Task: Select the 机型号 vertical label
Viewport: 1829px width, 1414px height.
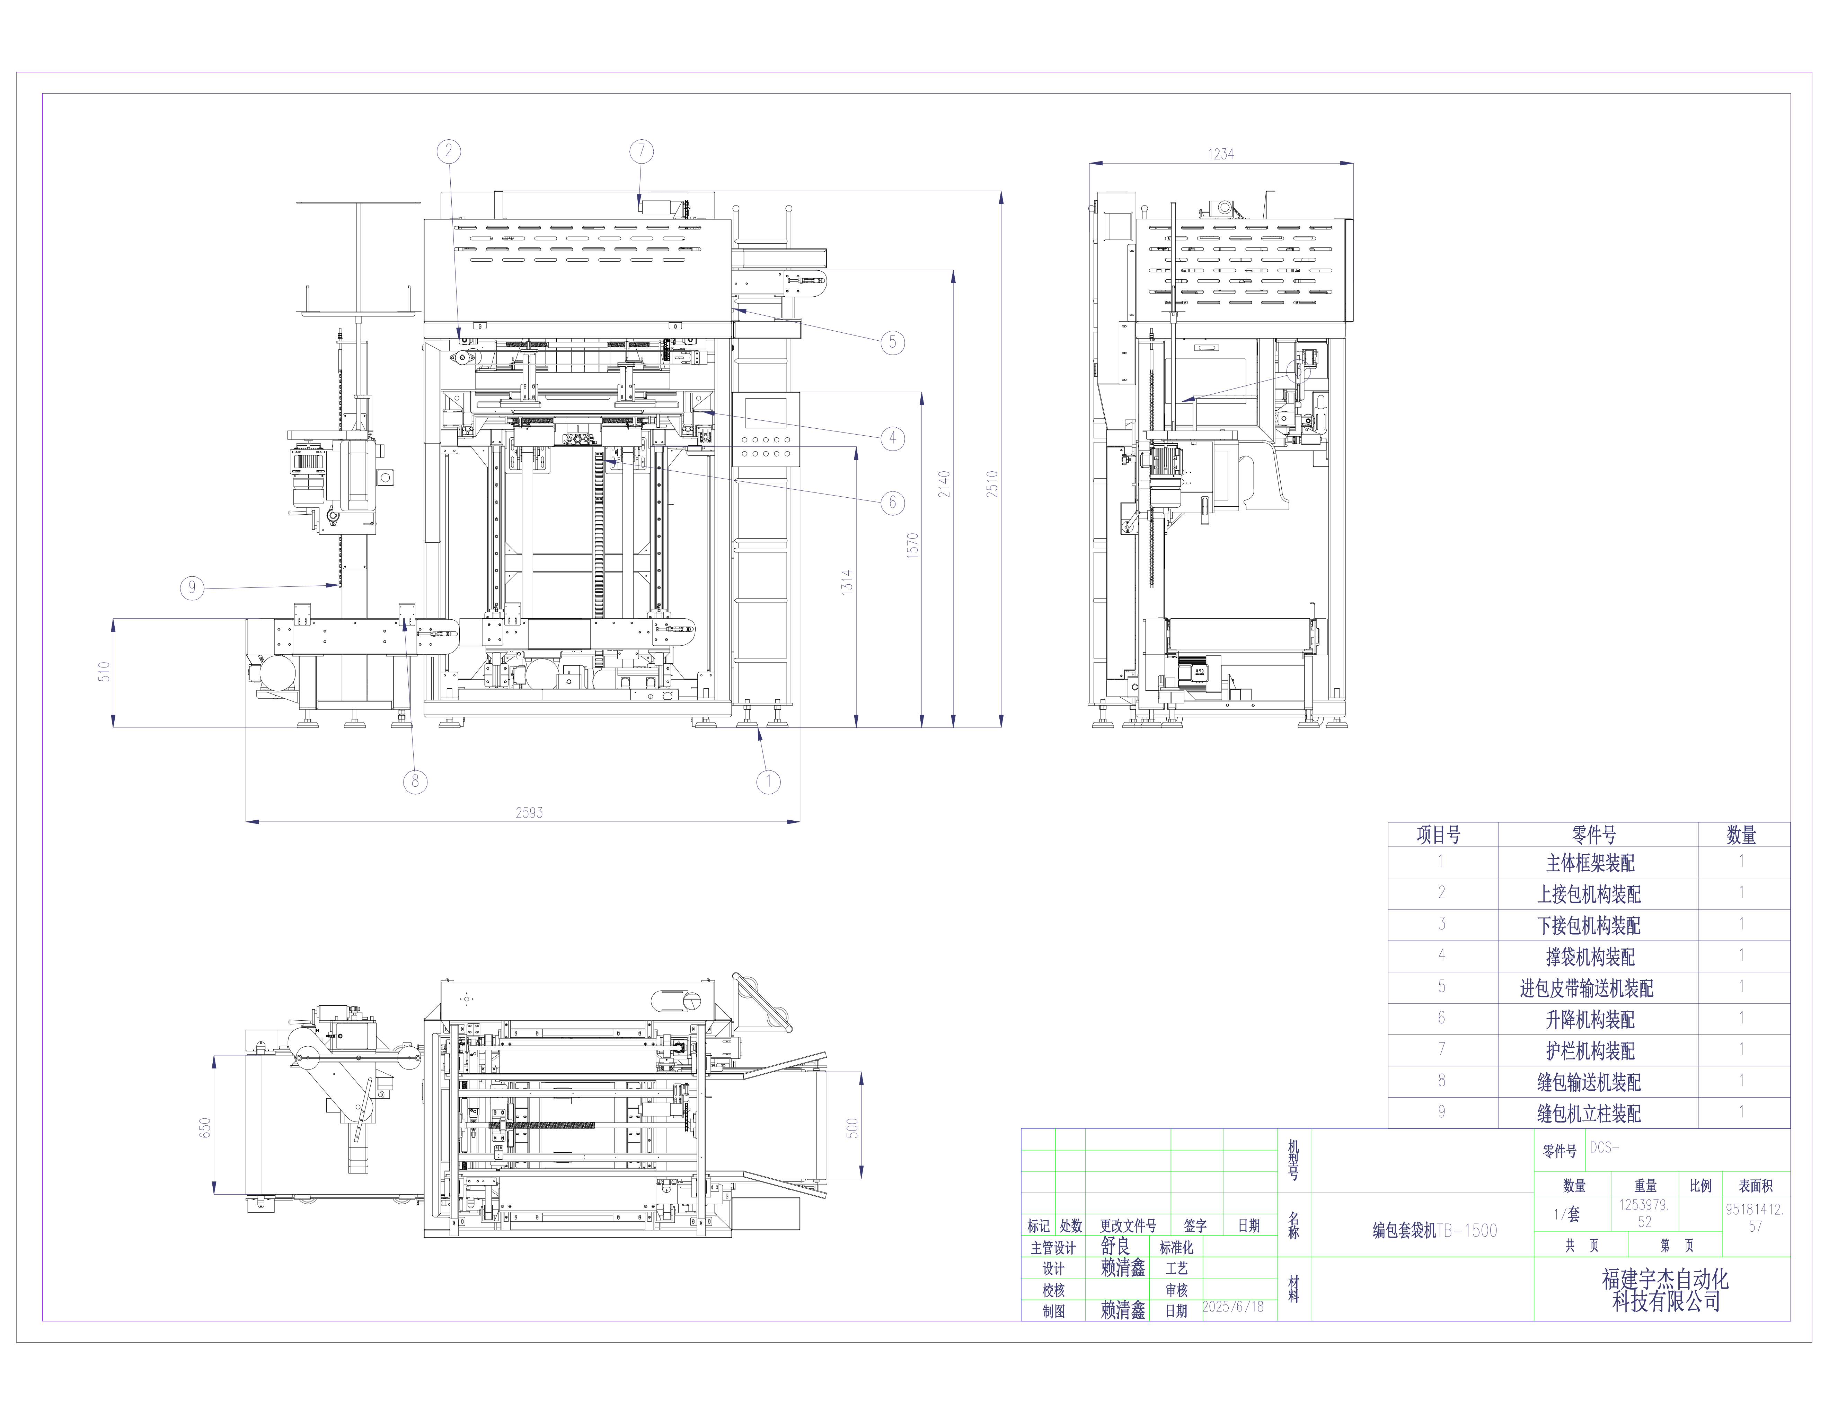Action: tap(1294, 1160)
